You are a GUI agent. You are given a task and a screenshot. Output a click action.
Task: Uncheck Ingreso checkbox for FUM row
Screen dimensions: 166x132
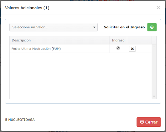point(118,48)
